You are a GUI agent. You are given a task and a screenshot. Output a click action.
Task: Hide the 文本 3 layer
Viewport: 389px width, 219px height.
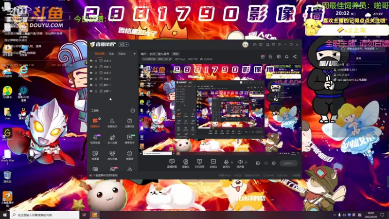click(91, 67)
